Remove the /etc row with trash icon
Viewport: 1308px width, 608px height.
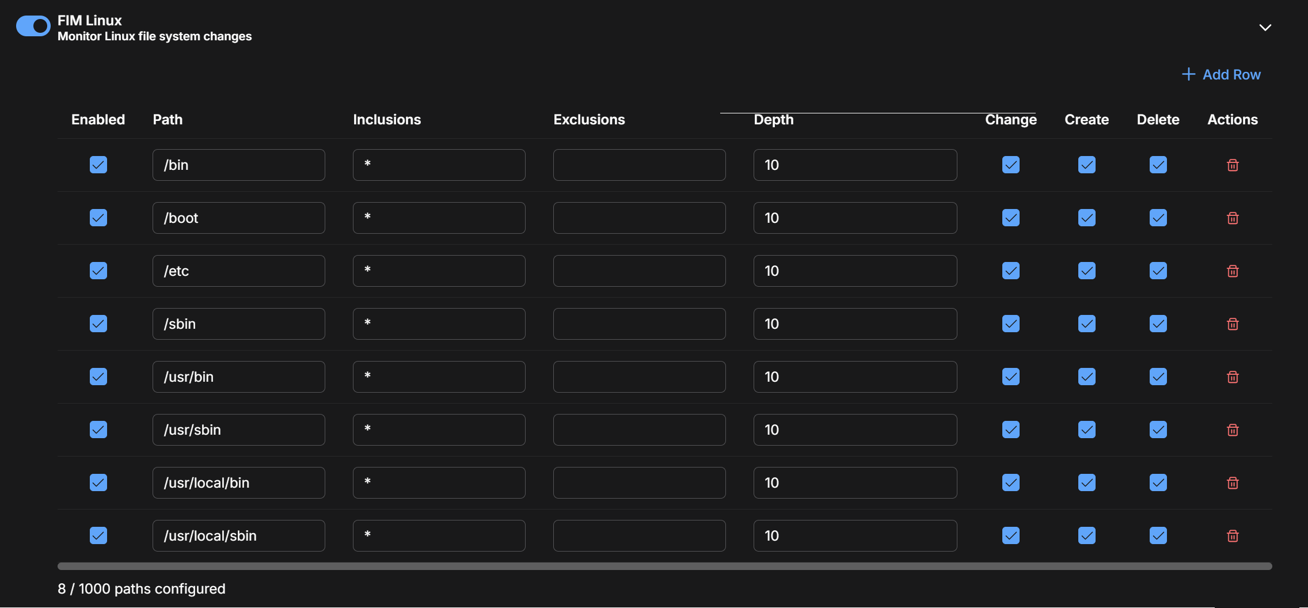1233,271
